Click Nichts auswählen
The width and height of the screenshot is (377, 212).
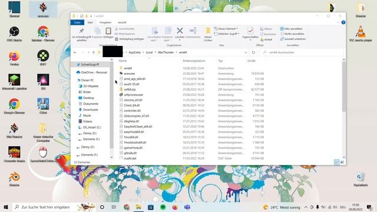coord(292,34)
